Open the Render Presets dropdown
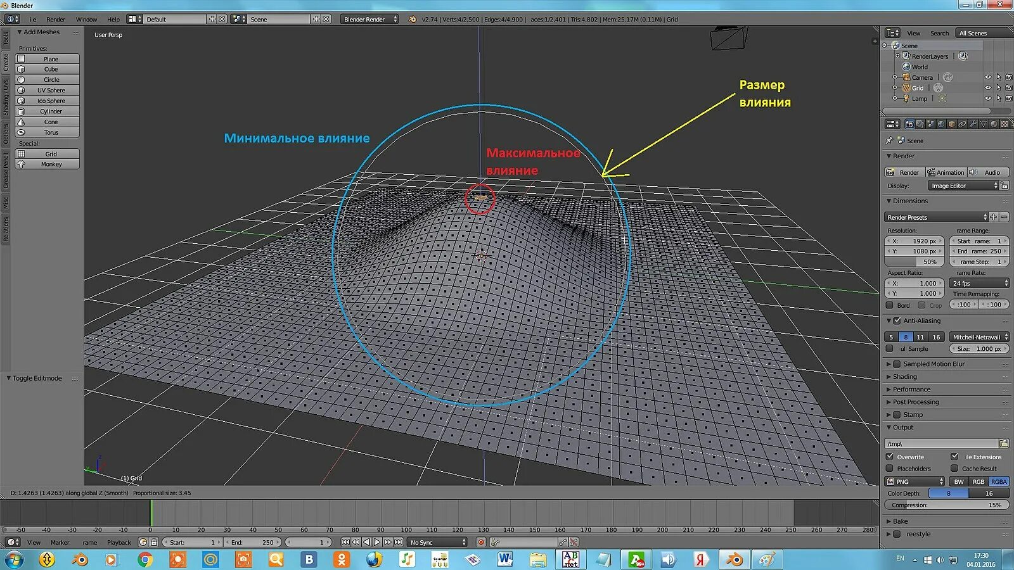This screenshot has width=1014, height=570. point(937,217)
